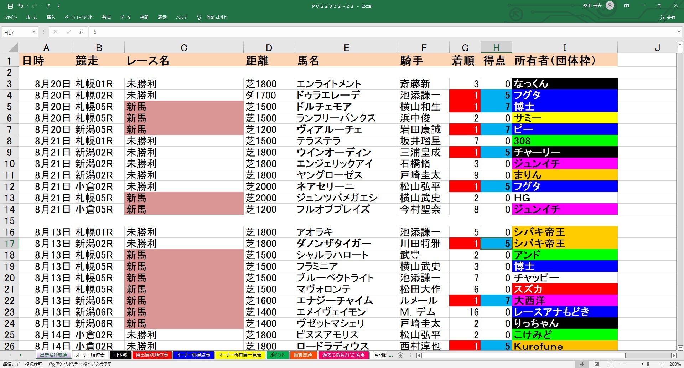Switch to the ポイント sheet tab
This screenshot has height=368, width=684.
pos(277,355)
